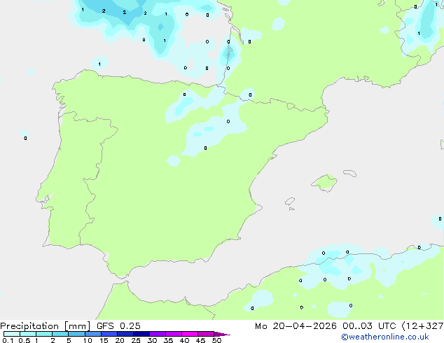Click the legend label "50"
Screen dimensions: 444x343
tap(216, 340)
